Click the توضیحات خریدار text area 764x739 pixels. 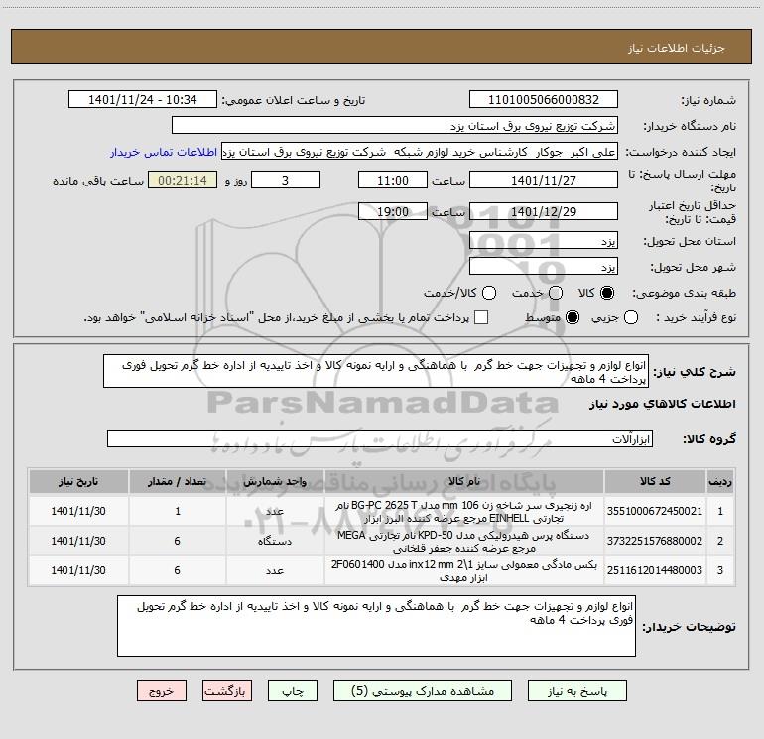click(376, 626)
